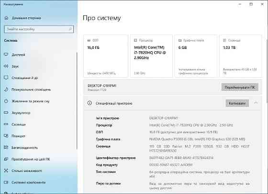Click the Система sidebar heading

coord(11,40)
